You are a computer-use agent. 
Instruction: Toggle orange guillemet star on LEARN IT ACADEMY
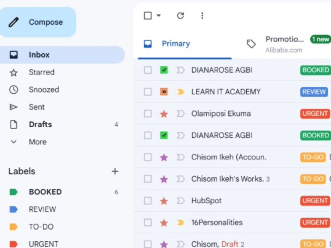click(164, 92)
